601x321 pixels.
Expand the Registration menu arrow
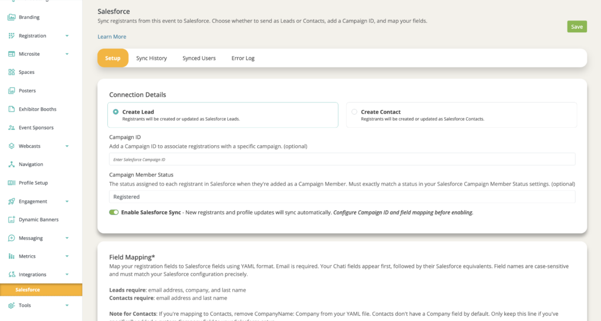click(67, 36)
